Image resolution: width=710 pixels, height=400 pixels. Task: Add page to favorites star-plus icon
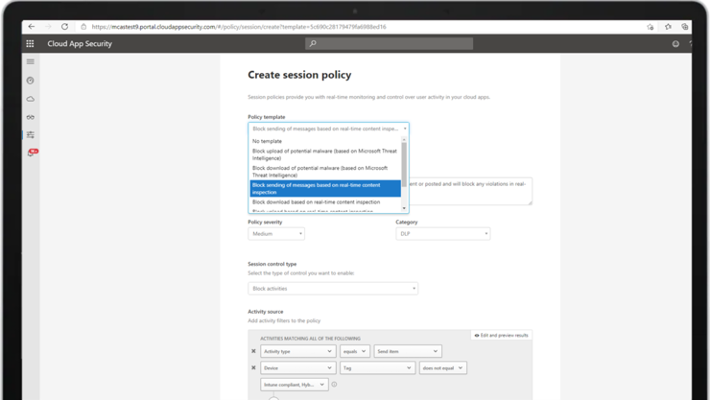click(651, 27)
